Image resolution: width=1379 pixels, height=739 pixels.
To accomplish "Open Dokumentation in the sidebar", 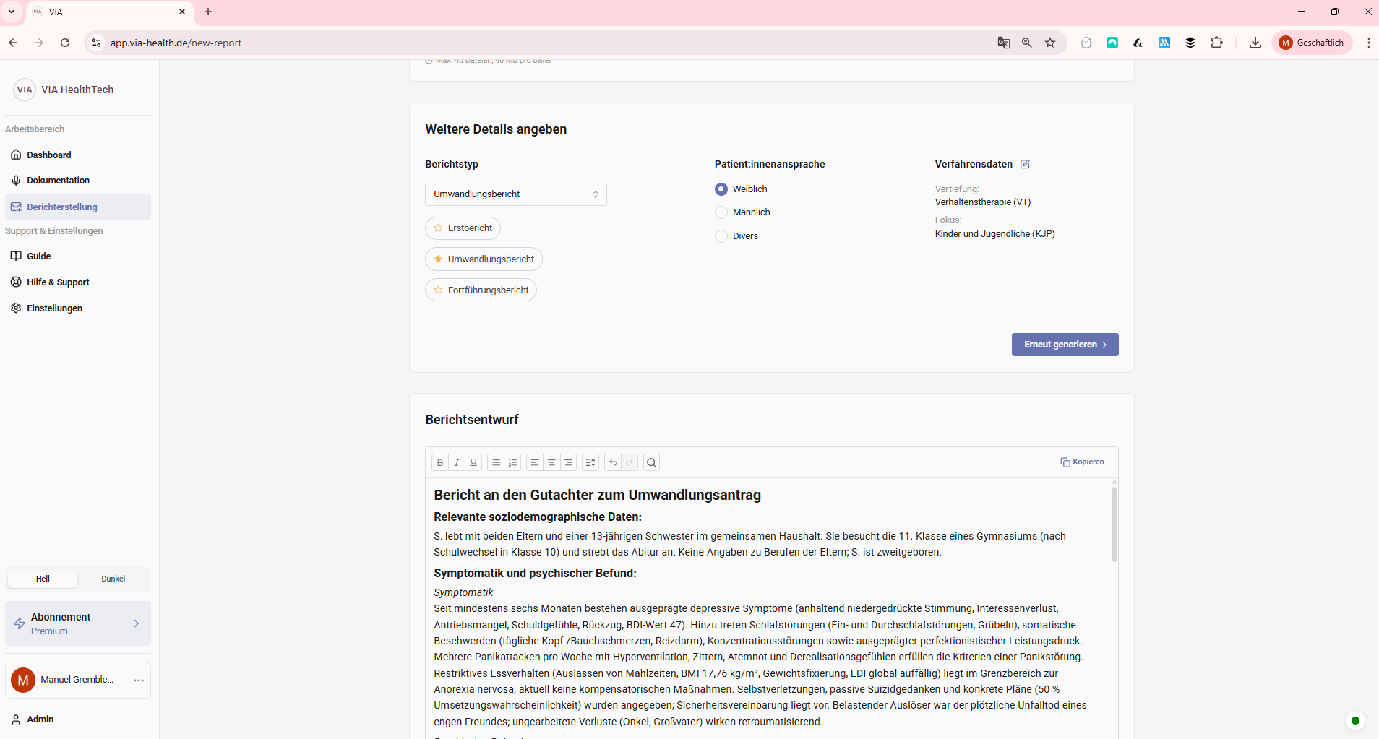I will click(58, 181).
